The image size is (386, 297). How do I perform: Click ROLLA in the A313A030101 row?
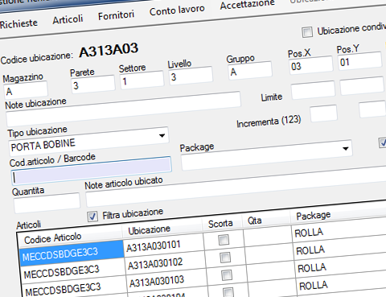tap(309, 233)
